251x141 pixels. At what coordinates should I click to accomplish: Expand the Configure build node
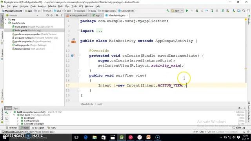pos(18,121)
